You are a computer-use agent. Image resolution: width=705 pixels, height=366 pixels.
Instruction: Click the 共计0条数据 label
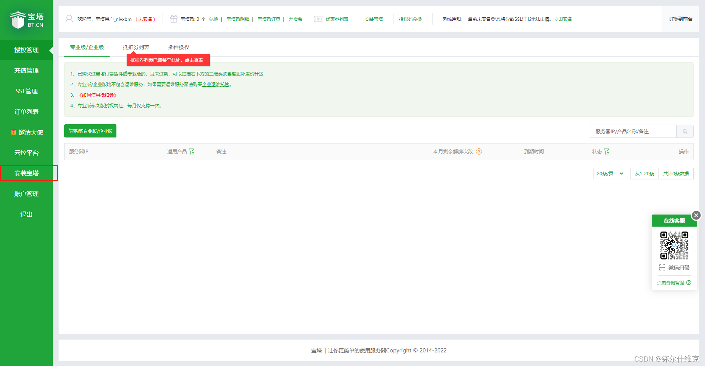point(676,173)
